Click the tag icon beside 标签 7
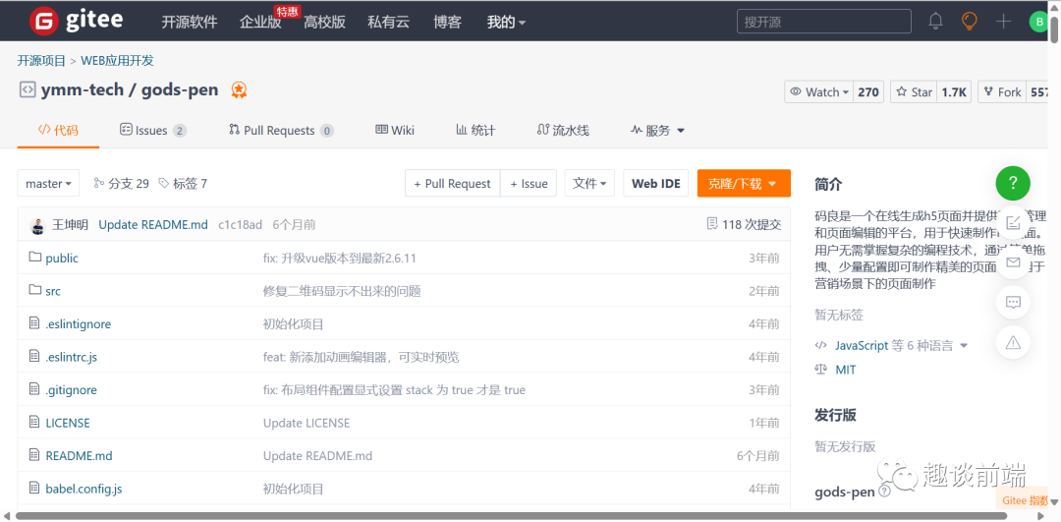The image size is (1061, 522). click(163, 183)
